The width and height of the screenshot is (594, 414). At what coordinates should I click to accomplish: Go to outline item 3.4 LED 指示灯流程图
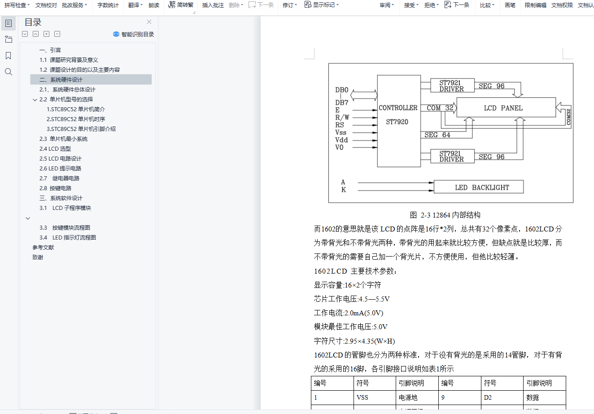tap(68, 238)
